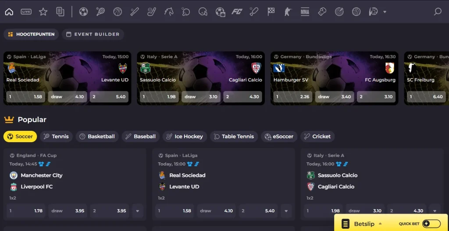Select Table Tennis filter under Popular
This screenshot has height=231, width=449.
pyautogui.click(x=234, y=136)
